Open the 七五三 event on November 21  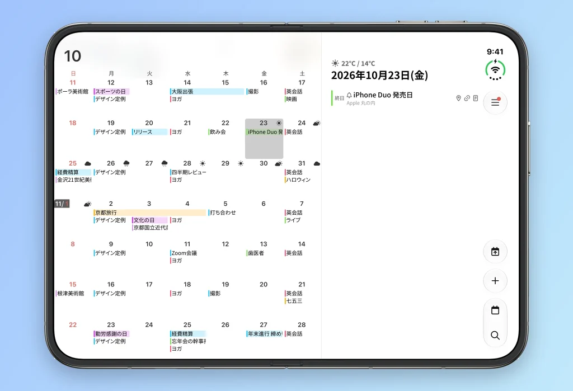tap(293, 301)
